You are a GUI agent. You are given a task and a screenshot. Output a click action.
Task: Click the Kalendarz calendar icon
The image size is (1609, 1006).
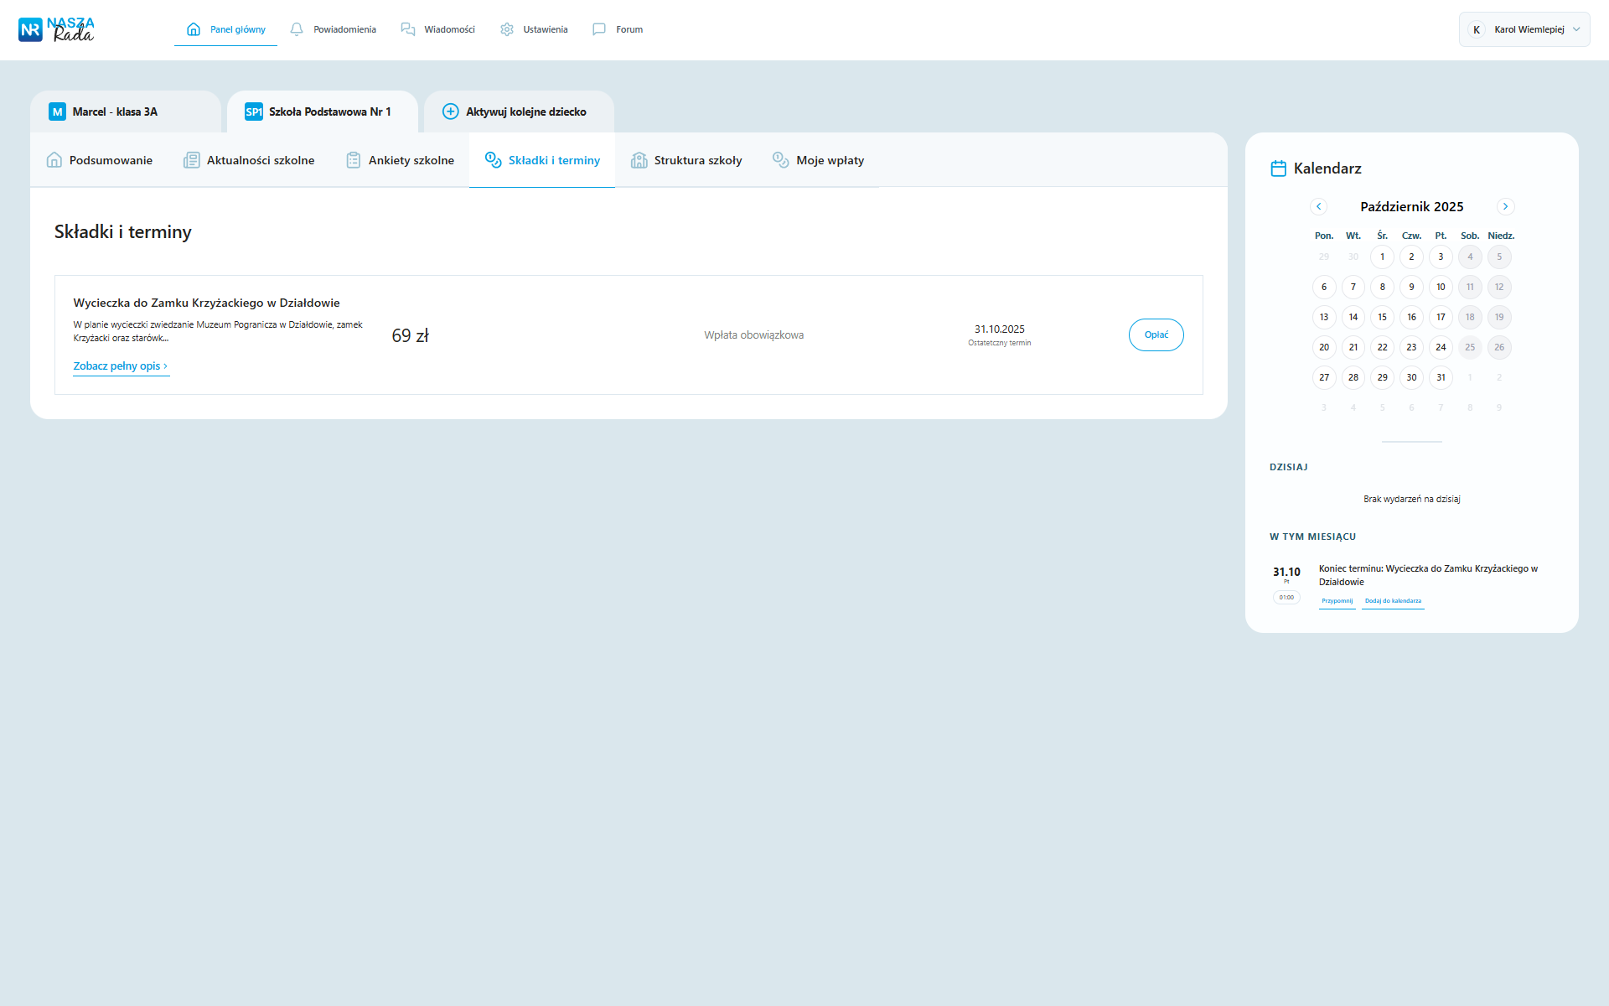tap(1278, 169)
